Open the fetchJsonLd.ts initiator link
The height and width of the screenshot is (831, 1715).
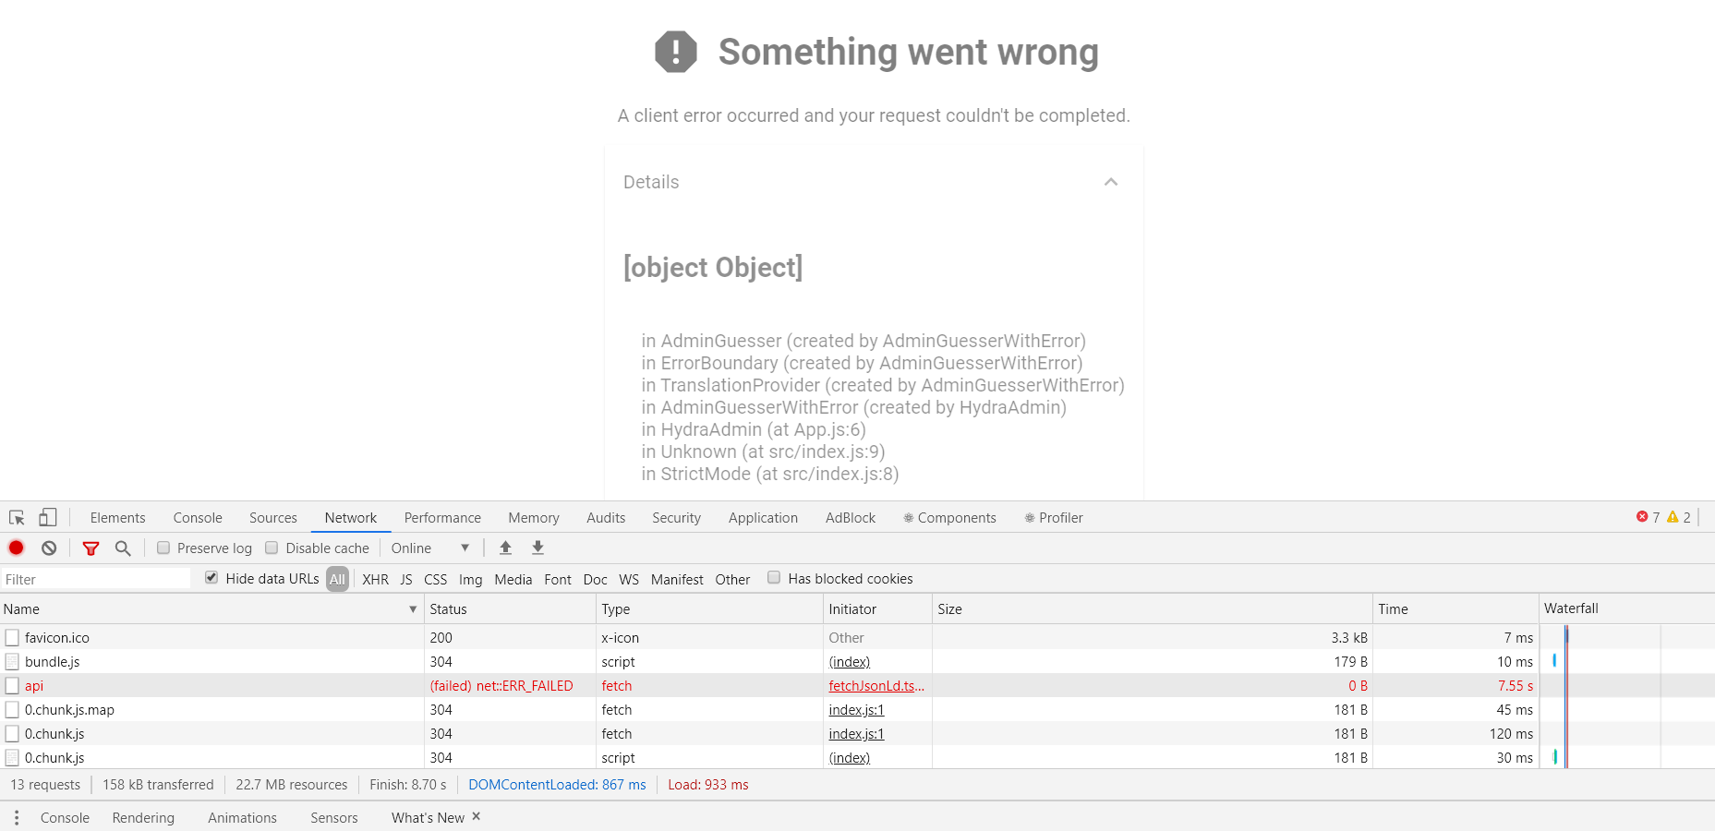(876, 685)
